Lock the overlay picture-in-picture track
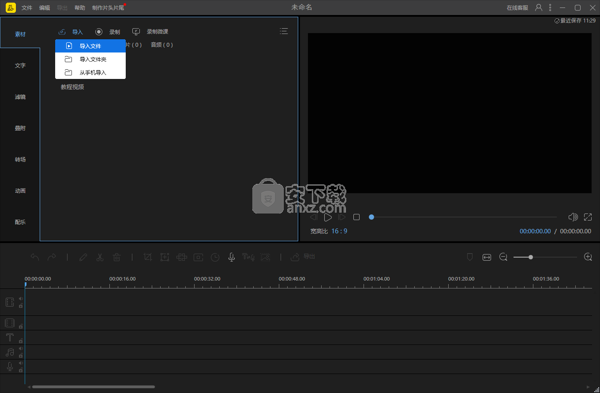This screenshot has width=600, height=393. [x=21, y=326]
